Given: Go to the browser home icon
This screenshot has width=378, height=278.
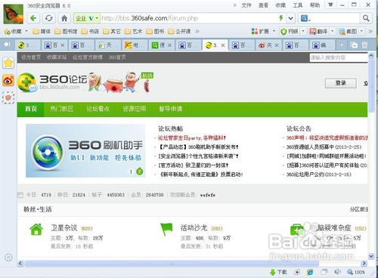Looking at the screenshot, I should click(x=64, y=18).
